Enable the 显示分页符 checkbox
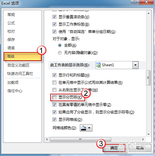Viewport: 155px width, 156px height. click(x=54, y=97)
